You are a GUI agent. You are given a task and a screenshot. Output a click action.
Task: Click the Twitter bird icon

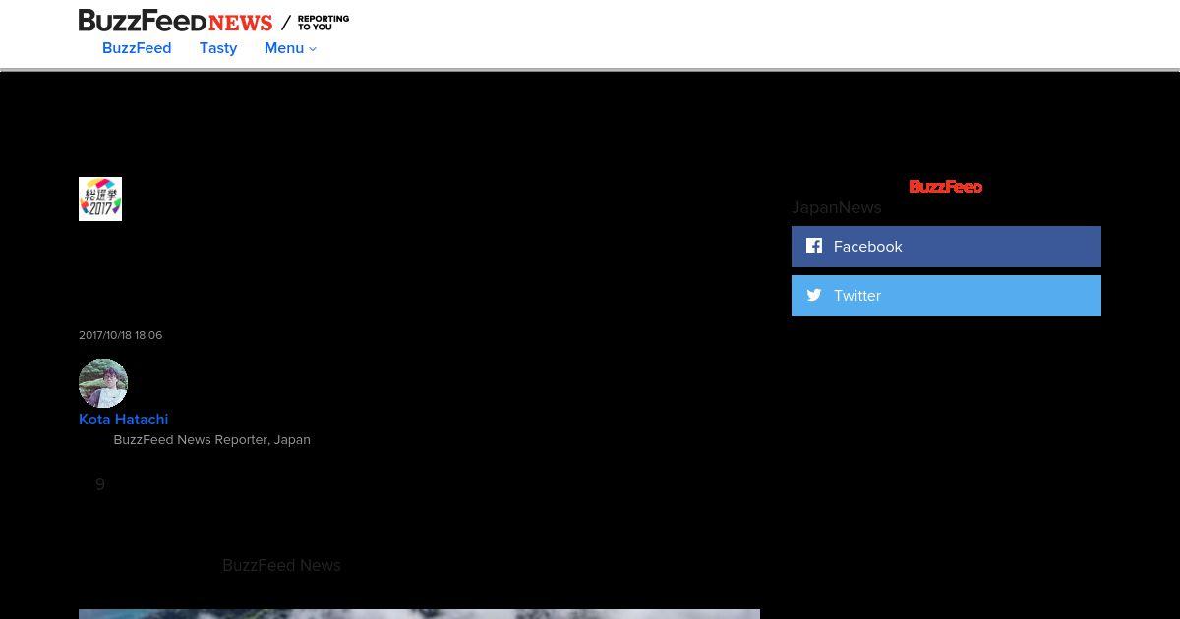point(814,295)
